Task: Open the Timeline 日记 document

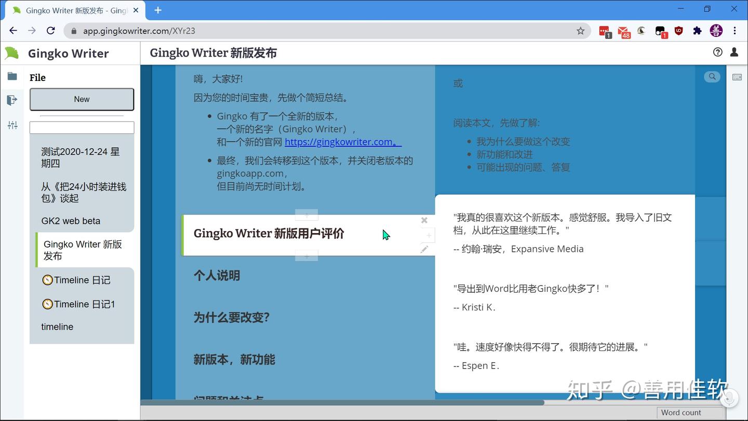Action: pos(82,280)
